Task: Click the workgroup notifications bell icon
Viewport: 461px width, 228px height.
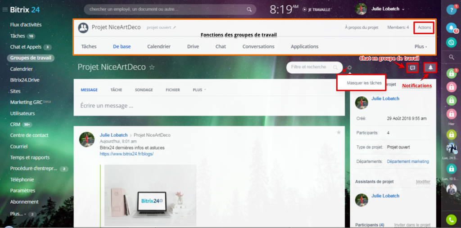Action: click(430, 67)
